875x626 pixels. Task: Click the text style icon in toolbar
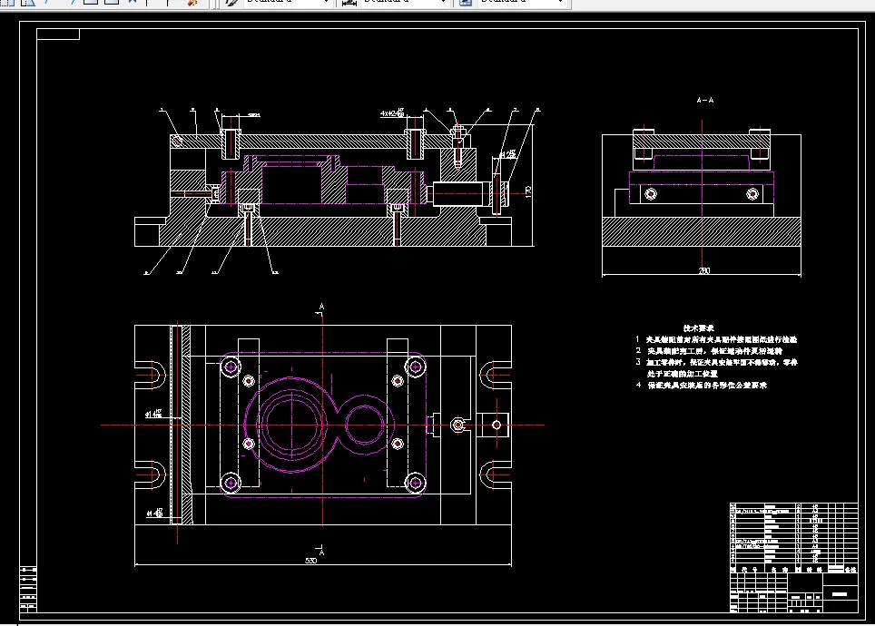pos(231,2)
